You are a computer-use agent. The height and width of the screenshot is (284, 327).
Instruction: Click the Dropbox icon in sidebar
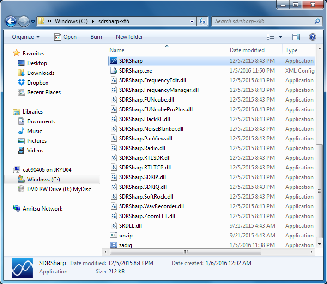(x=21, y=82)
